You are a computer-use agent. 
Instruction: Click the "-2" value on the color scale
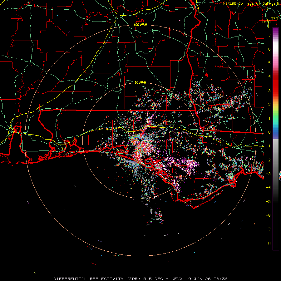point(268,160)
